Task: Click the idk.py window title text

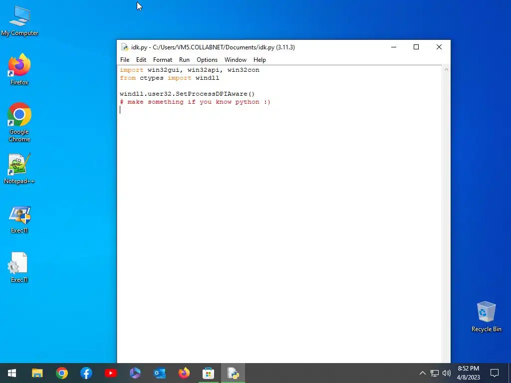Action: pyautogui.click(x=213, y=47)
